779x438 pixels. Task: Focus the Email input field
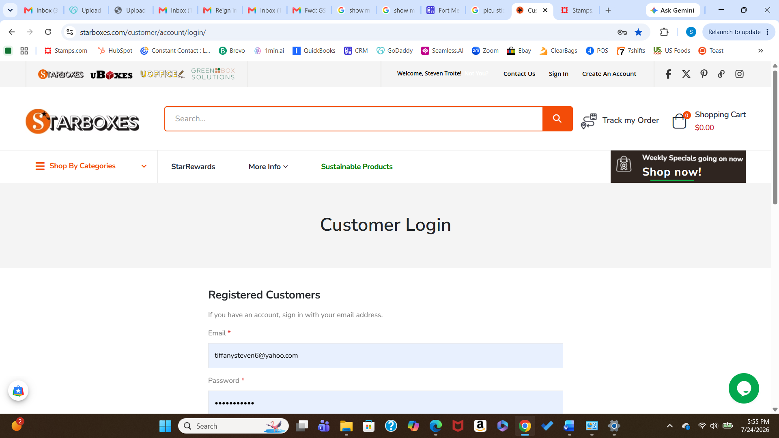coord(385,356)
